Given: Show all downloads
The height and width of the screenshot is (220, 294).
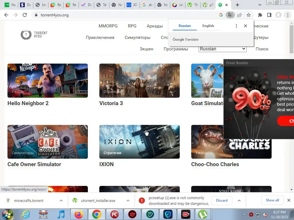Looking at the screenshot, I should point(272,200).
